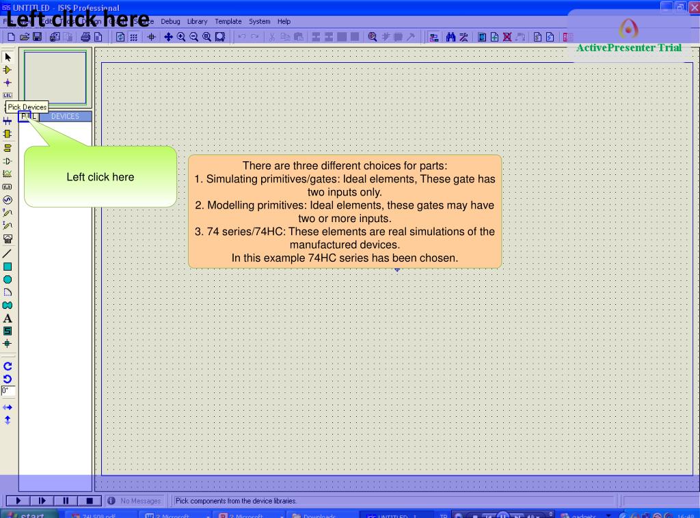This screenshot has width=700, height=518.
Task: Print the design with printer icon
Action: 85,37
